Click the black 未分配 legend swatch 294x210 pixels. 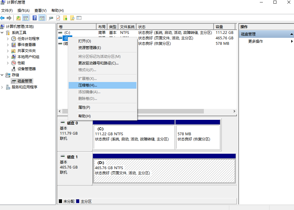[60, 201]
